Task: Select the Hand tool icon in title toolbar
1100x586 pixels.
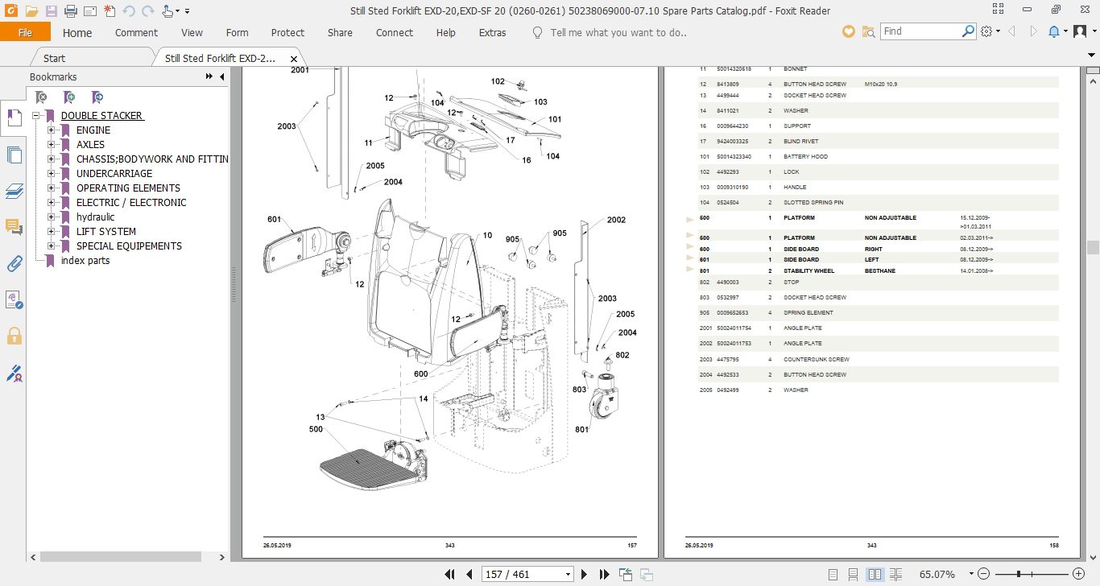Action: (x=167, y=10)
